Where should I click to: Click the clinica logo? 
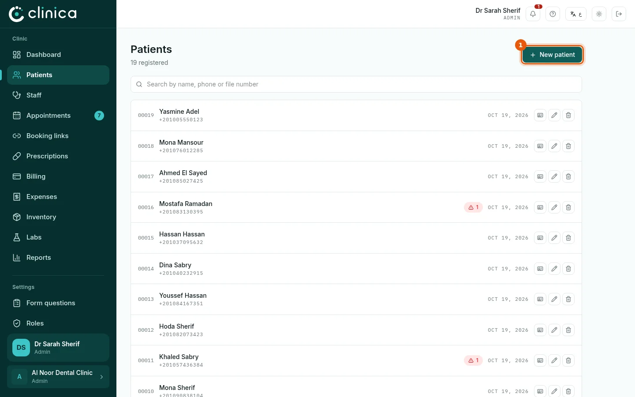(x=43, y=14)
